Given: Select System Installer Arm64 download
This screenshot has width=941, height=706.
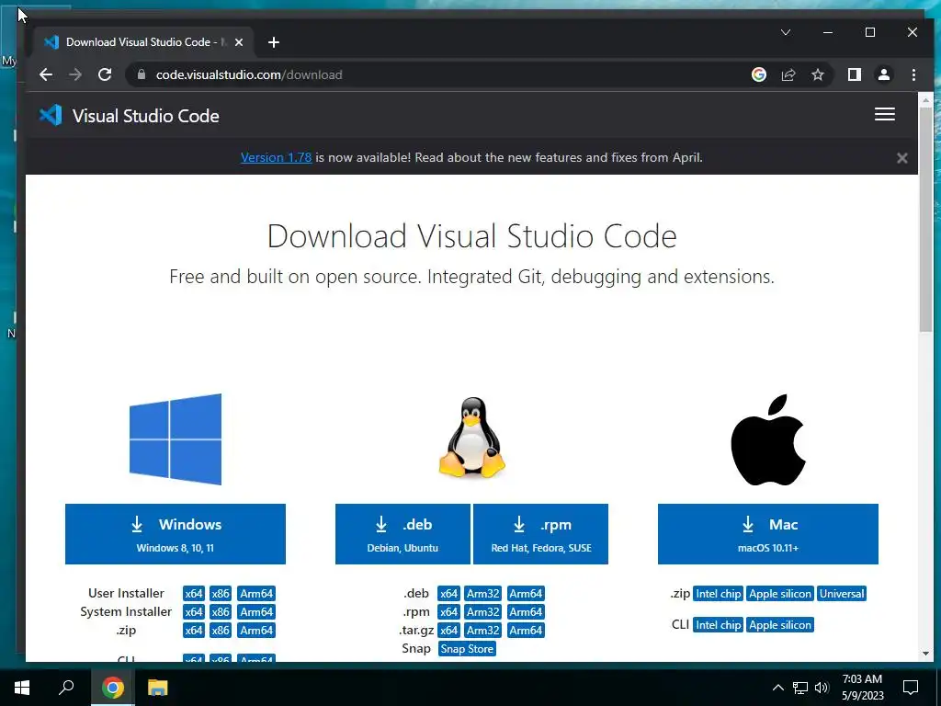Looking at the screenshot, I should point(256,611).
